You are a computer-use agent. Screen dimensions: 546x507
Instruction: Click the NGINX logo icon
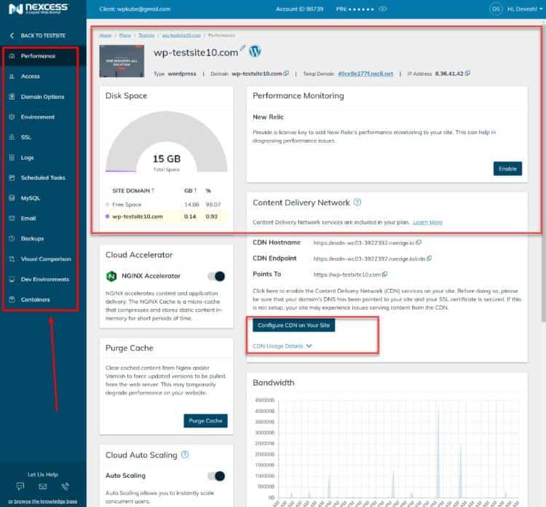111,276
